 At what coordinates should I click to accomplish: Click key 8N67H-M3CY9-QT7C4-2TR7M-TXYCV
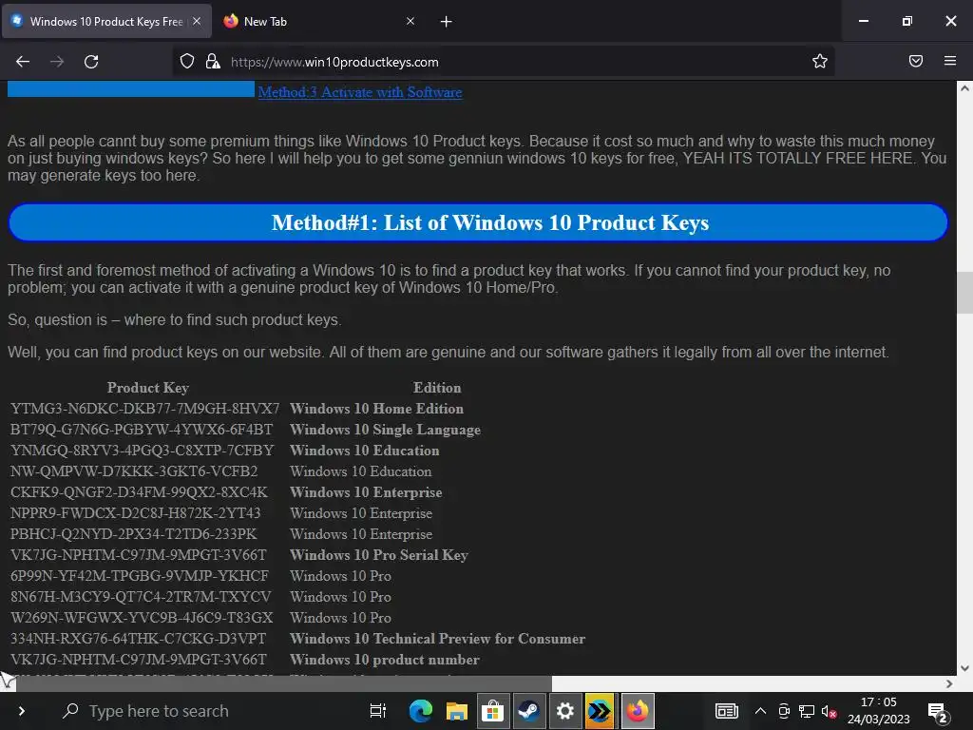(x=141, y=597)
